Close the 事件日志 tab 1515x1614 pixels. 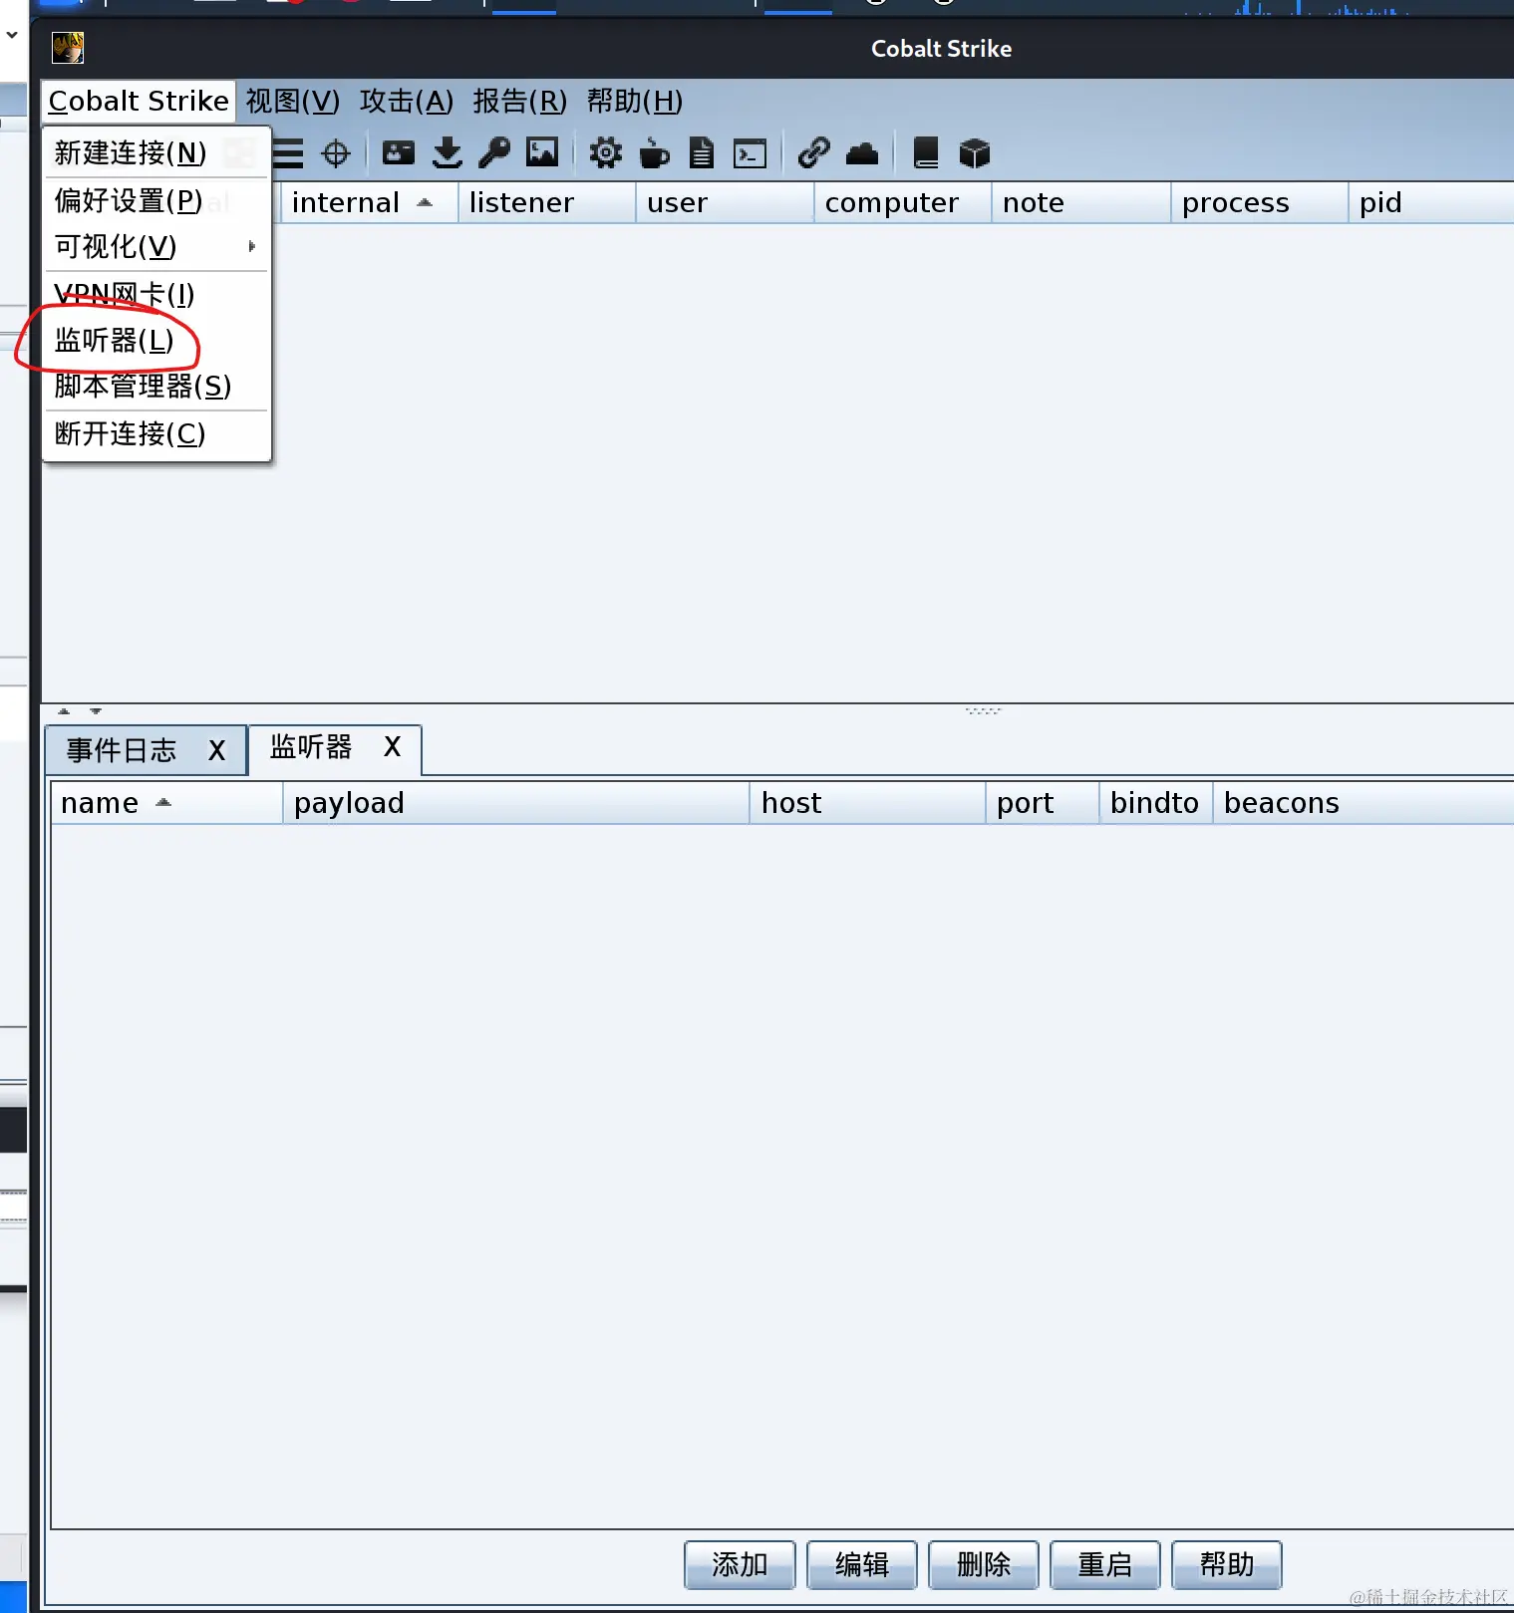pyautogui.click(x=216, y=750)
